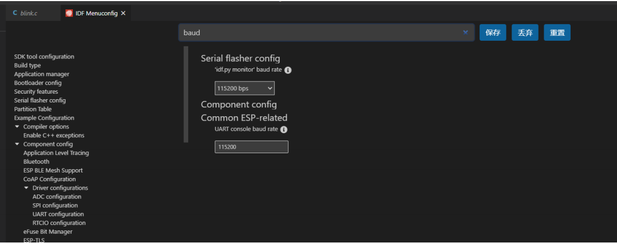Click the UART console baud rate field
This screenshot has height=243, width=617.
coord(252,147)
